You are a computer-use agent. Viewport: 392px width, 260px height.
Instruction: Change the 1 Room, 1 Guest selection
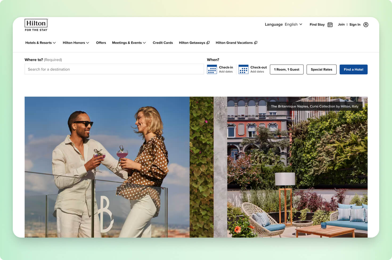[287, 70]
